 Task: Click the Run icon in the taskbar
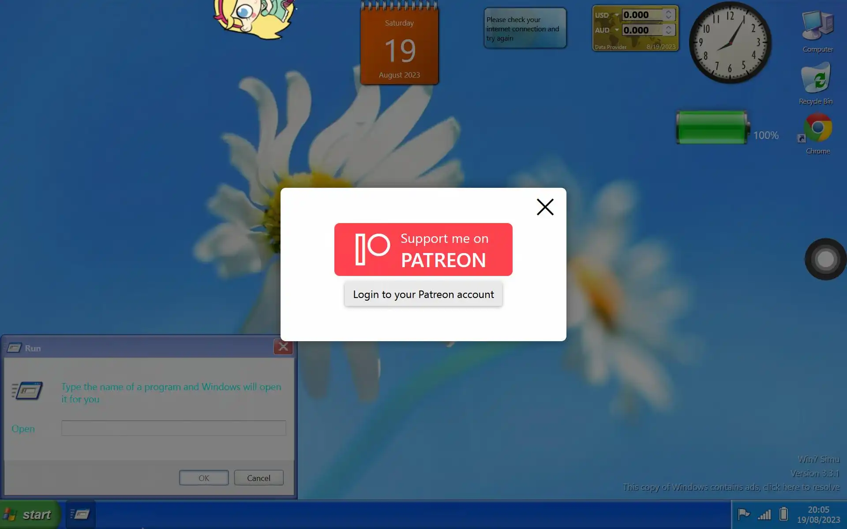coord(80,514)
